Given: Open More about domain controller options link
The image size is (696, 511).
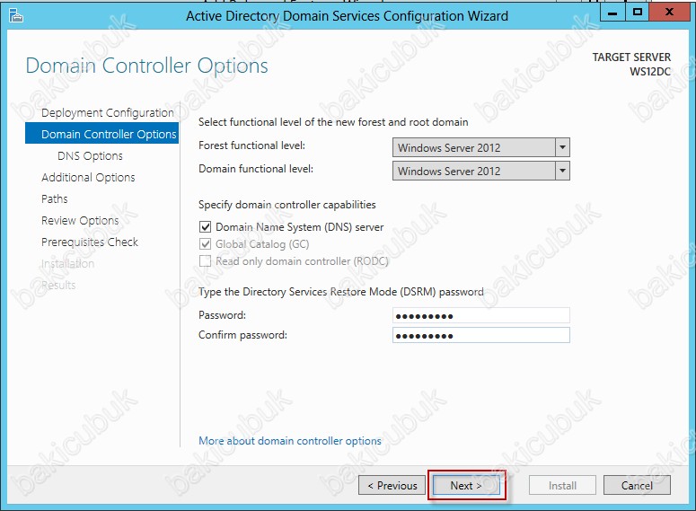Looking at the screenshot, I should click(290, 441).
